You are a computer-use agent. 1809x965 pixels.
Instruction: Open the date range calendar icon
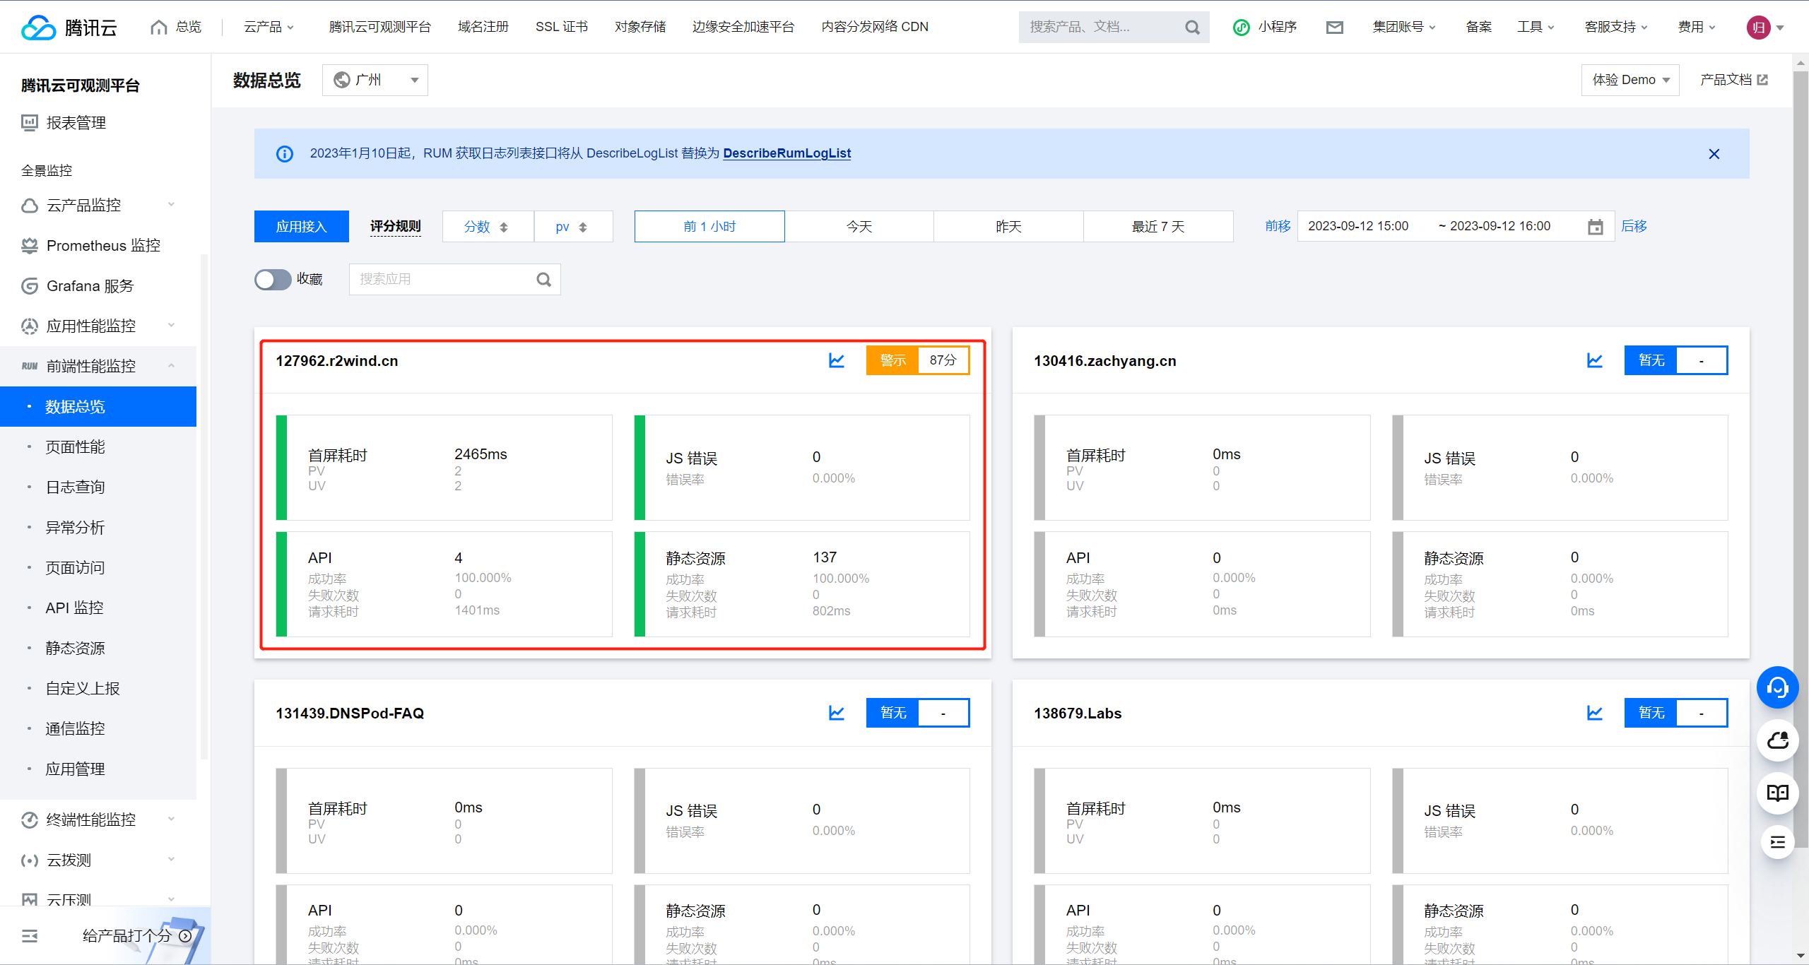pyautogui.click(x=1595, y=227)
